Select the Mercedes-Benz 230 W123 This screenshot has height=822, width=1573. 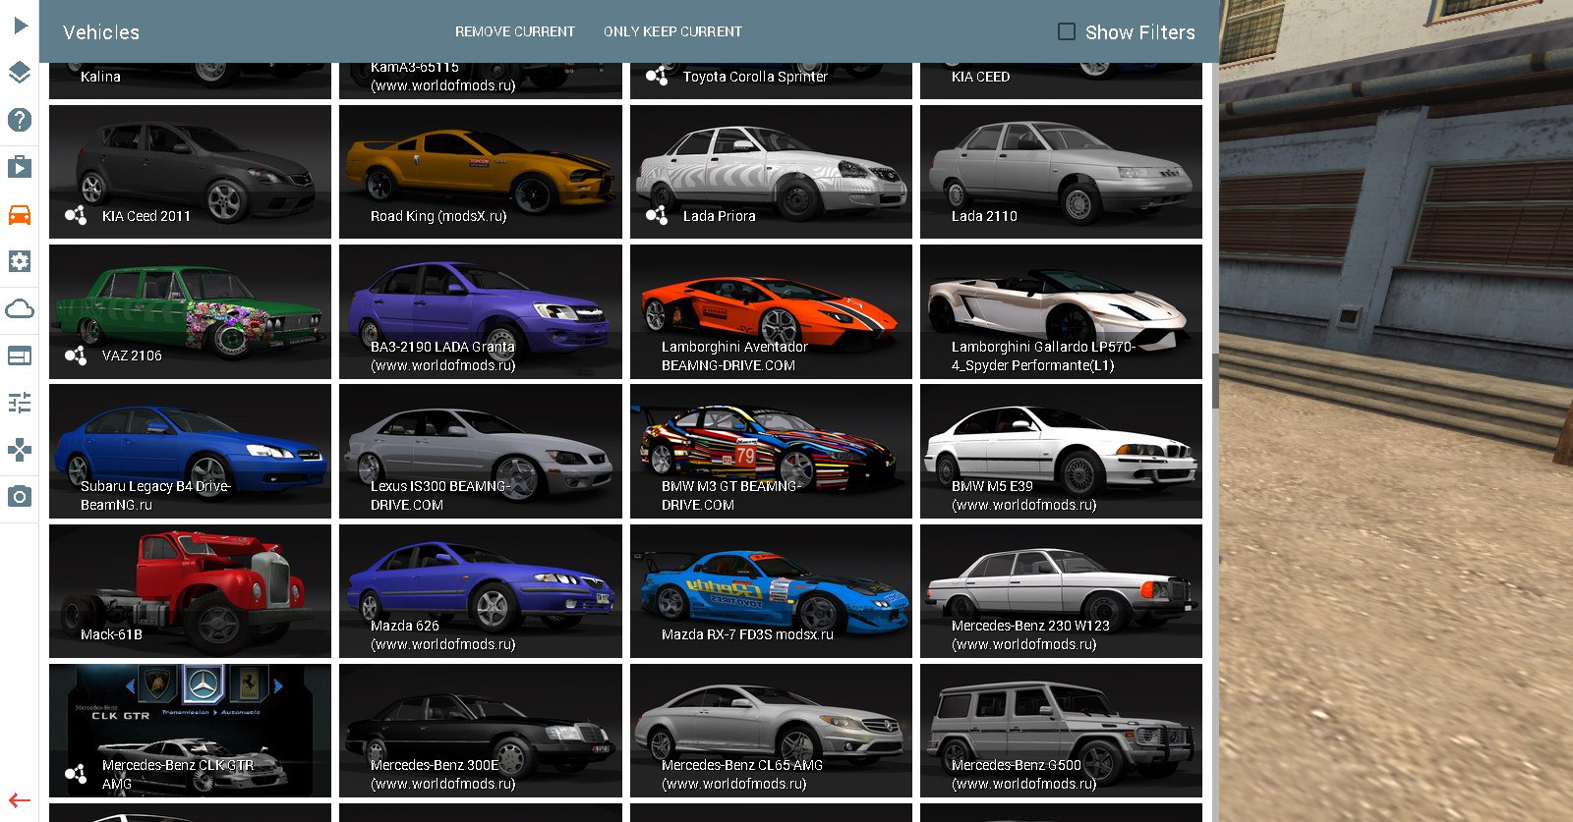click(1061, 590)
